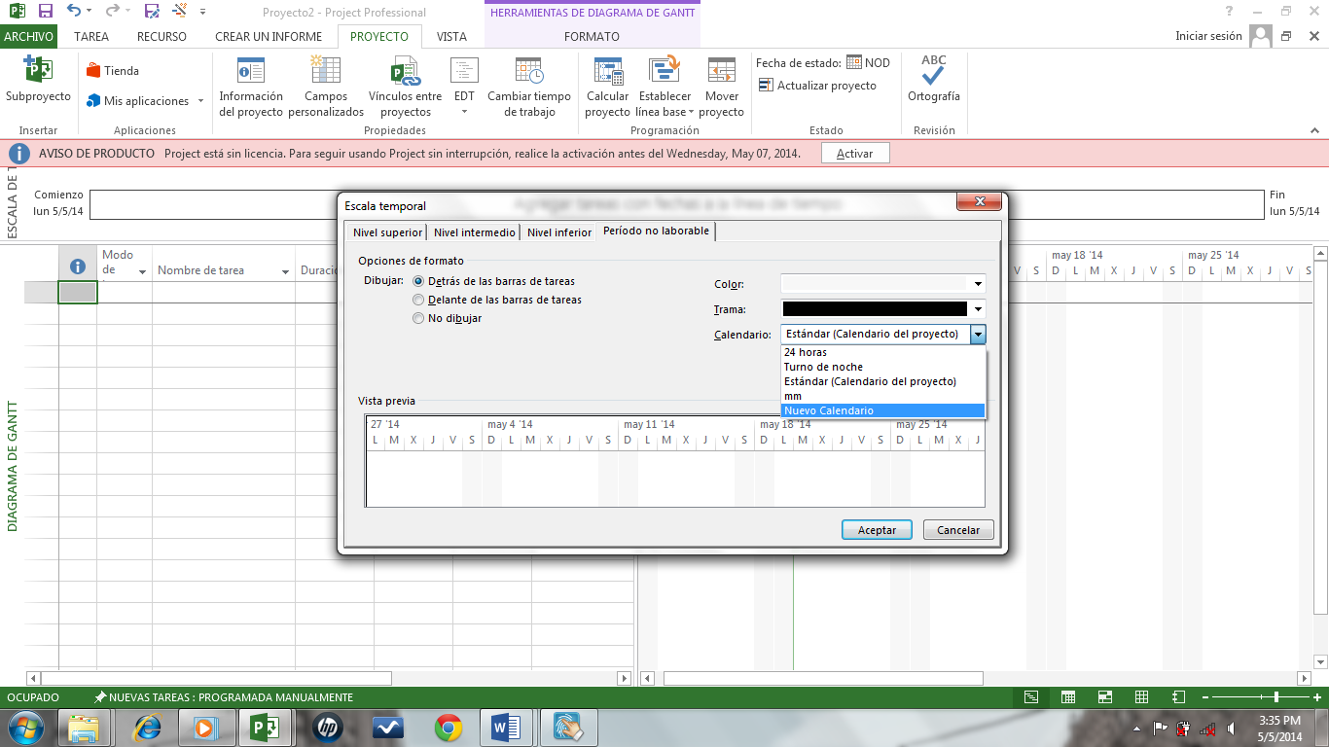Open Vínculos entre proyectos
This screenshot has width=1329, height=747.
coord(405,88)
